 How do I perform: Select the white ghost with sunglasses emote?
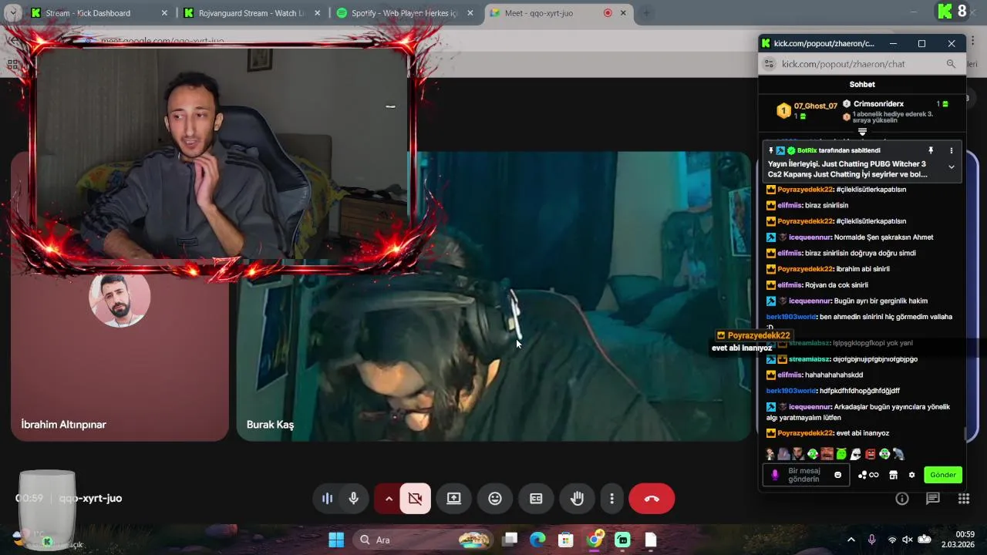[x=856, y=455]
